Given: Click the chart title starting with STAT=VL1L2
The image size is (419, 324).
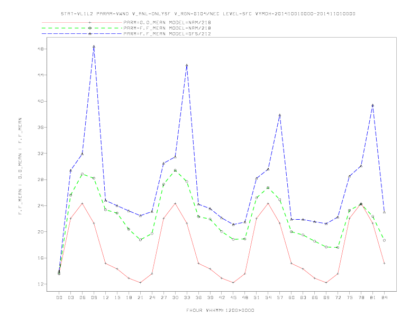Looking at the screenshot, I should click(208, 14).
